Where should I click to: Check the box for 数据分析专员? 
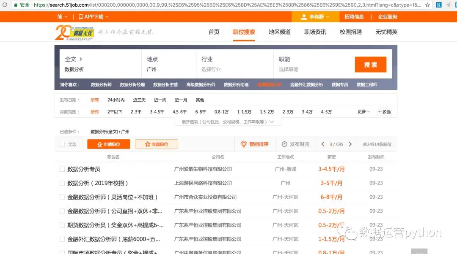click(x=62, y=169)
